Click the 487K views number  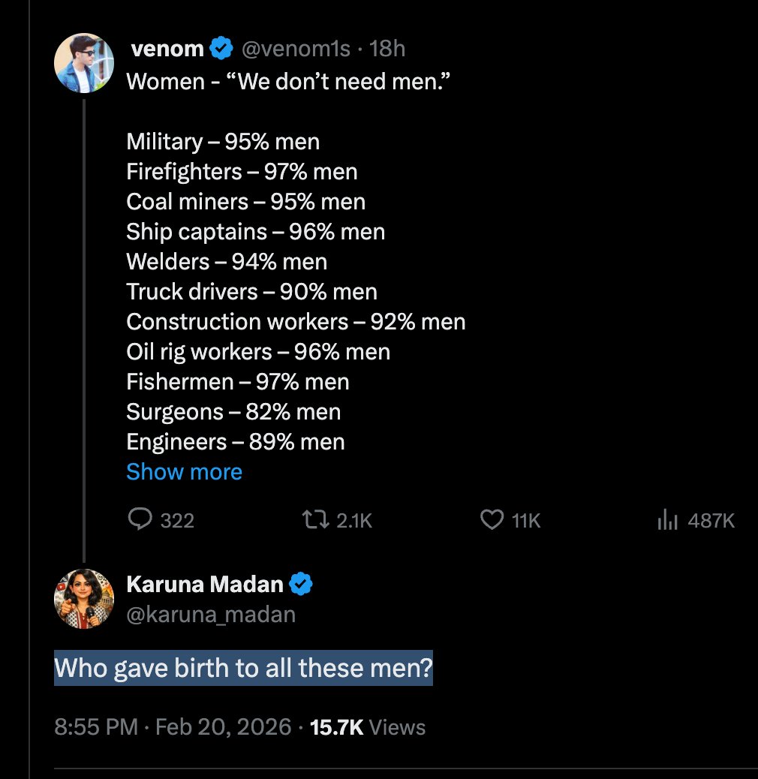(711, 520)
